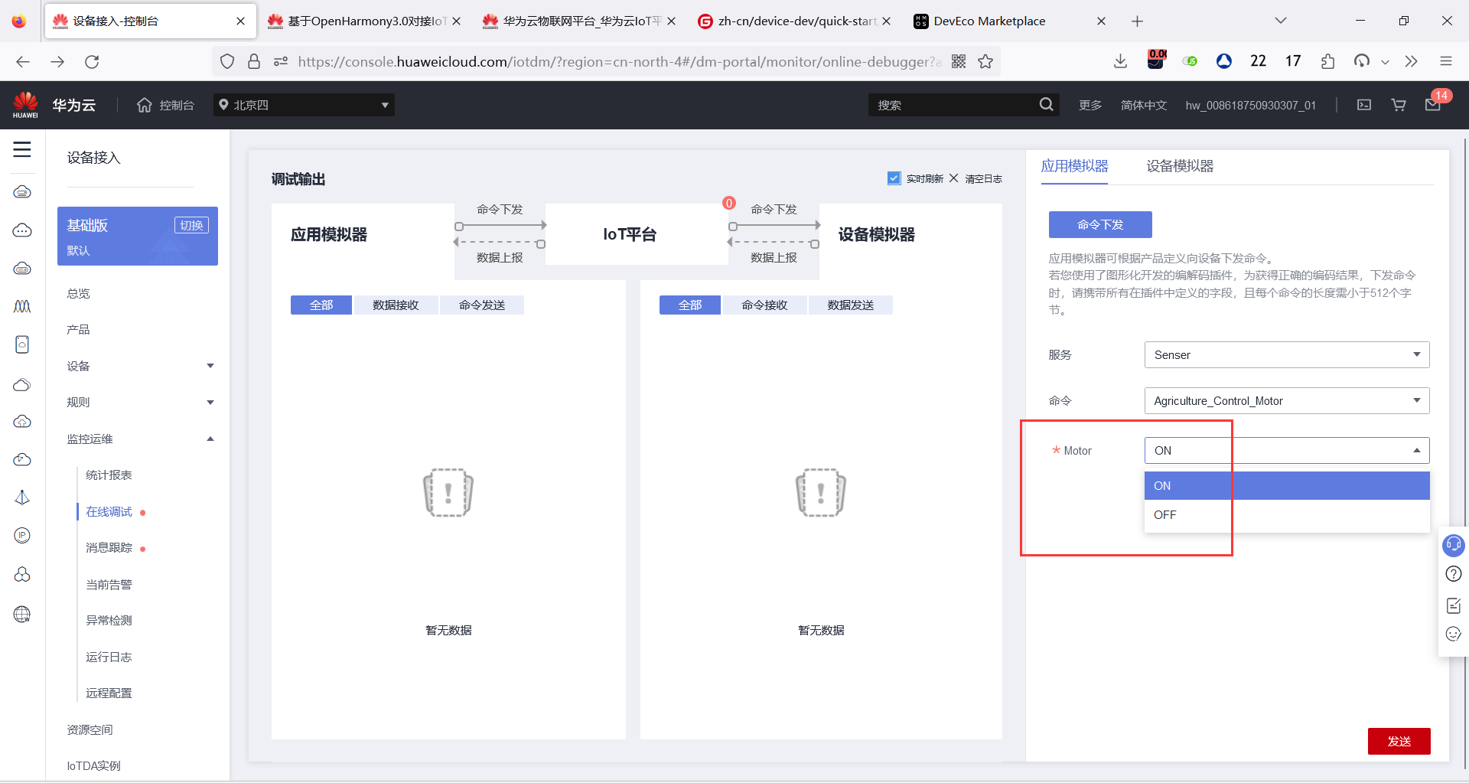Open the browser downloads icon
1469x783 pixels.
click(1120, 61)
